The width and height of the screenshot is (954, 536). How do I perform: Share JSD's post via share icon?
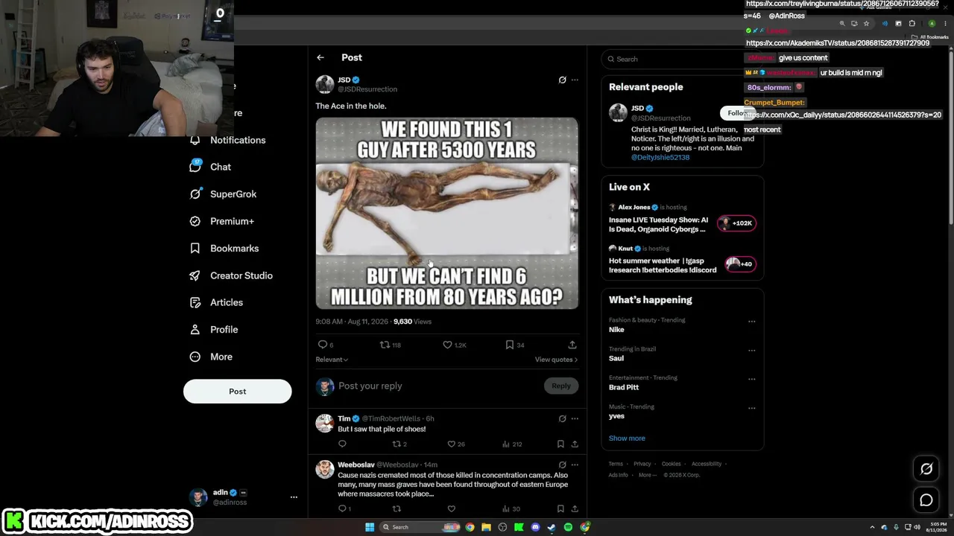(572, 345)
